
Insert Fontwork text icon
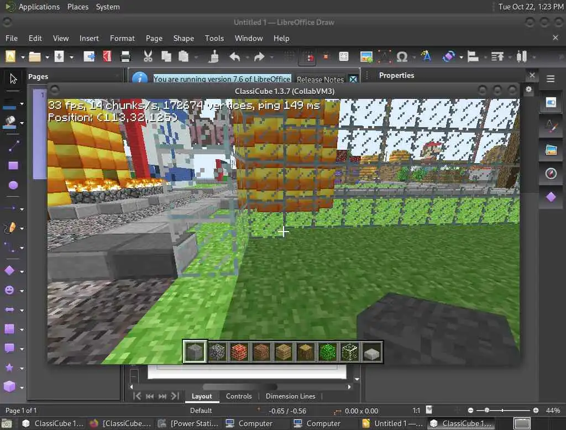click(426, 56)
